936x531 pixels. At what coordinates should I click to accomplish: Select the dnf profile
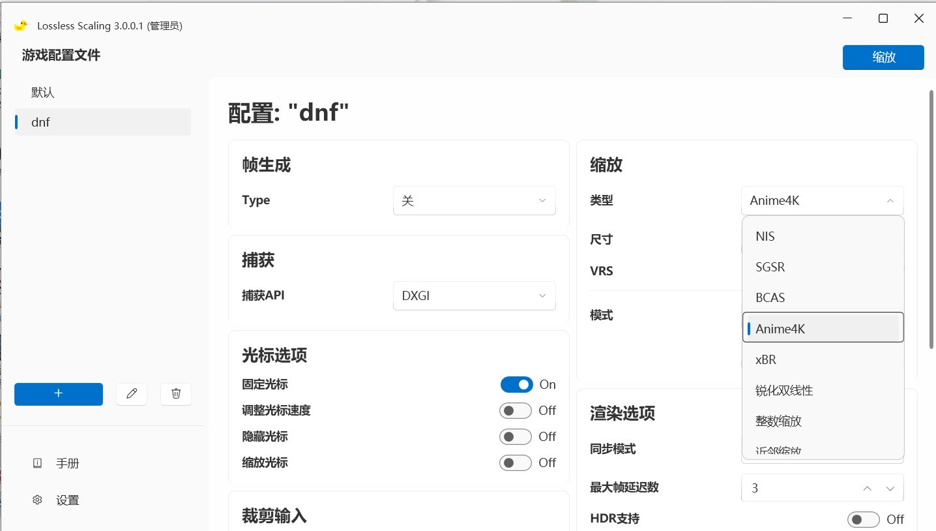coord(103,122)
